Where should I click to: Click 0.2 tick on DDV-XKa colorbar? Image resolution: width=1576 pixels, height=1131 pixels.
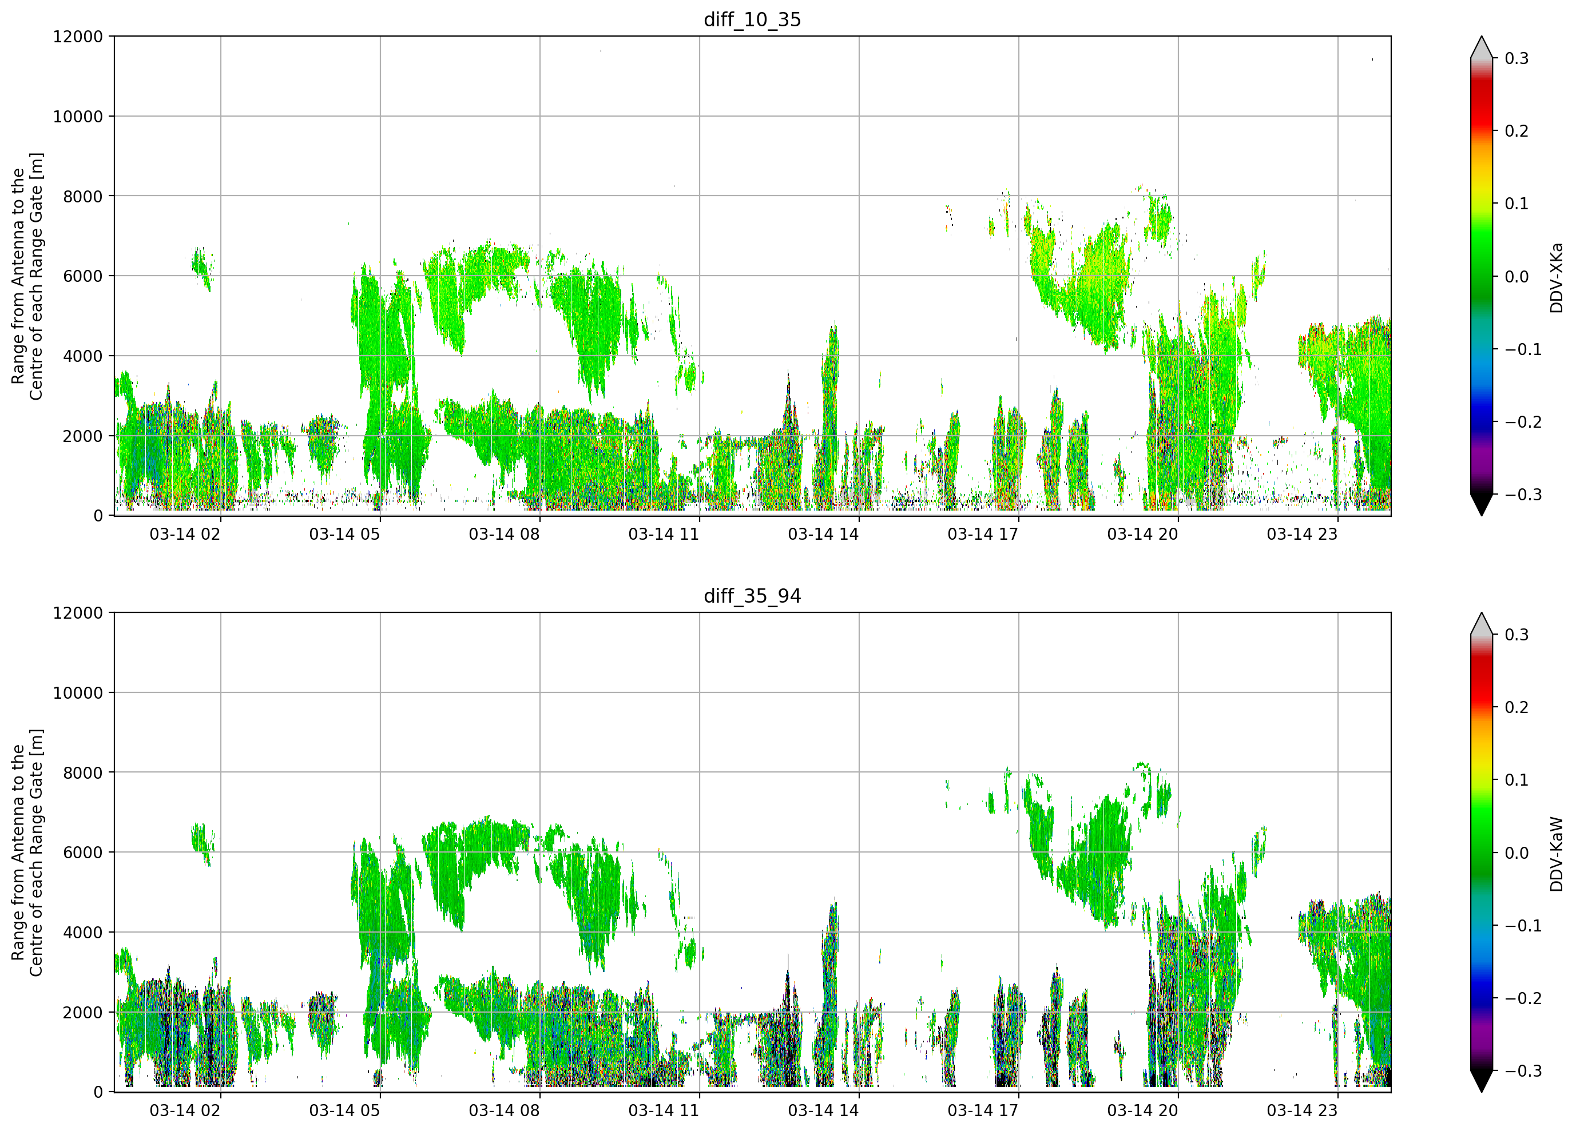point(1517,132)
